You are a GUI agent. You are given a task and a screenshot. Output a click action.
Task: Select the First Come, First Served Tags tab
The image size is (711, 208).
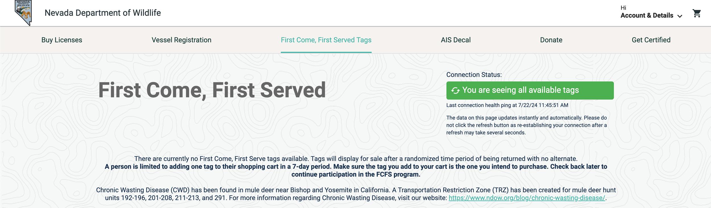pos(326,40)
